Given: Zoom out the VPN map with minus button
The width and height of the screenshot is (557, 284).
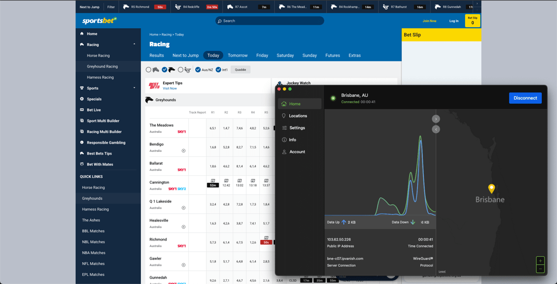Looking at the screenshot, I should [540, 269].
